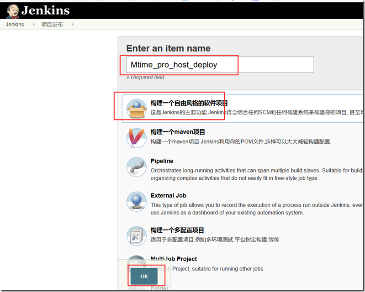Click the OK button
Screen dimensions: 365x292
(144, 276)
